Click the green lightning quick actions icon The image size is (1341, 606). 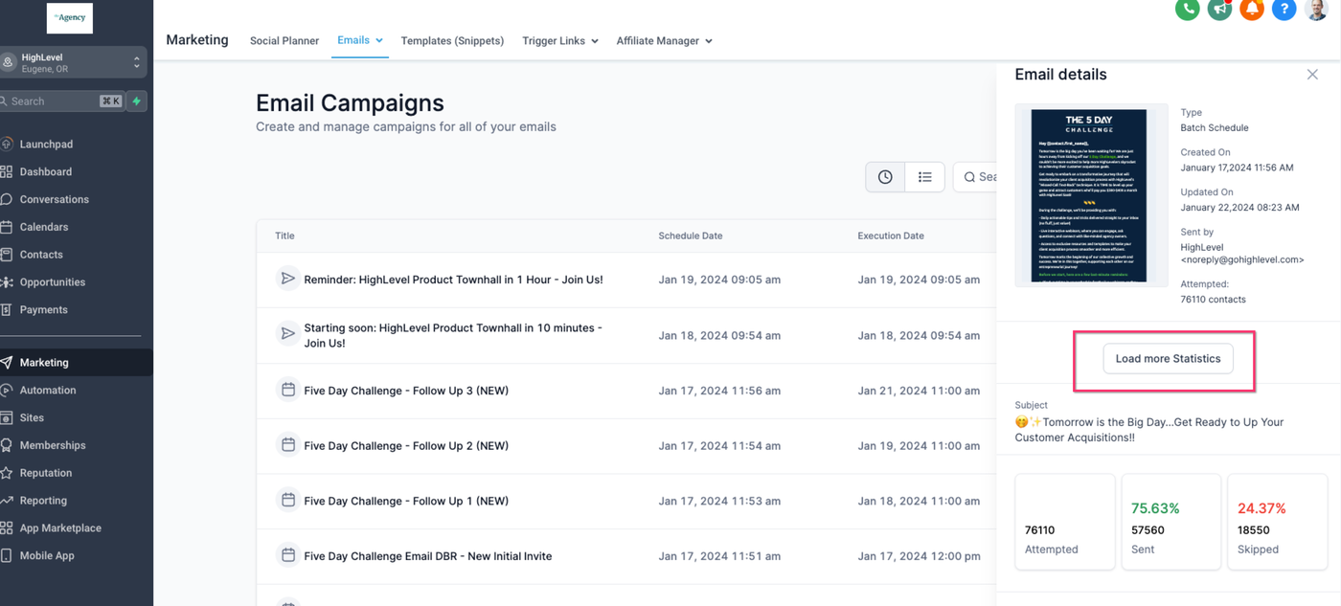[x=137, y=101]
